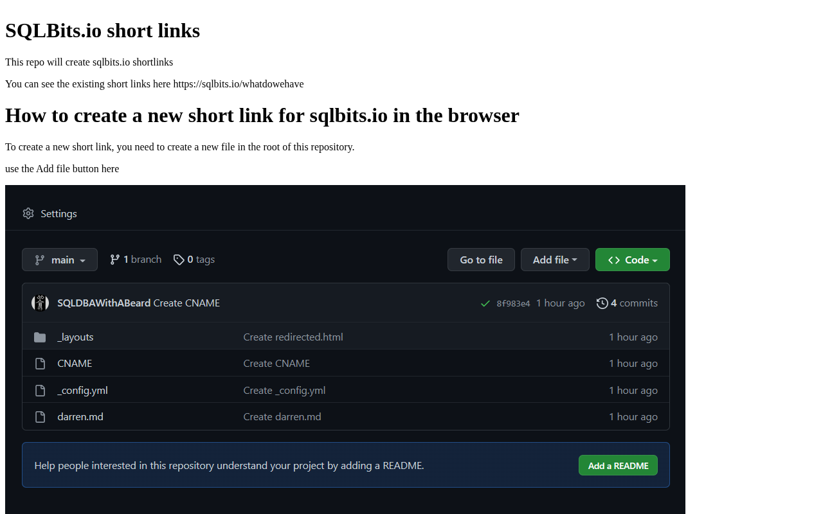View the "4 commits" history link

(x=634, y=303)
